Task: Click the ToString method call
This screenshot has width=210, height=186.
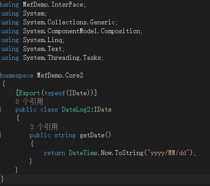Action: pyautogui.click(x=129, y=153)
